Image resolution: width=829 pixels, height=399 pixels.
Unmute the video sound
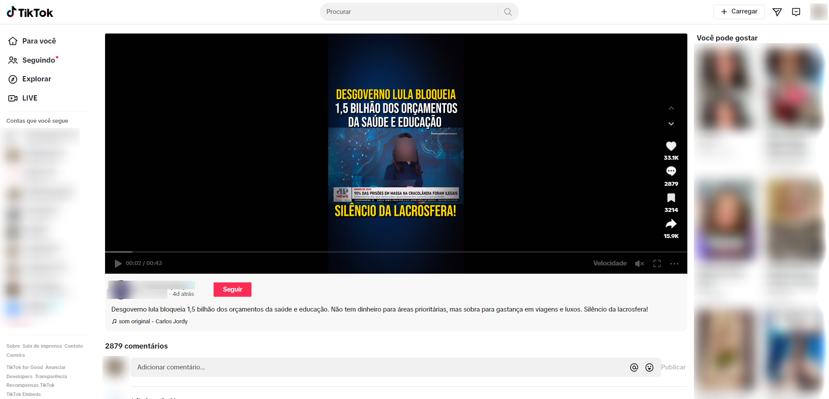pos(639,263)
